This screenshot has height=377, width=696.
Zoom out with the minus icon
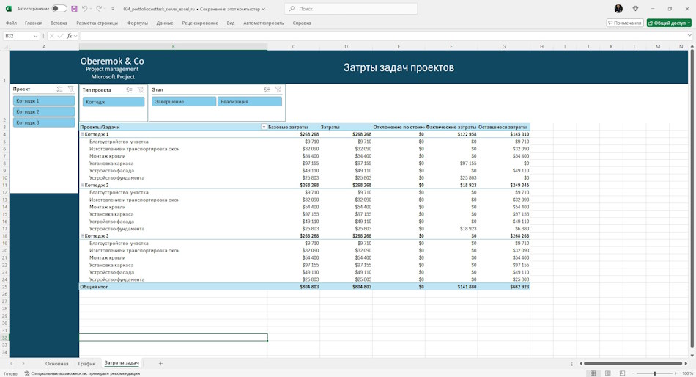point(634,373)
